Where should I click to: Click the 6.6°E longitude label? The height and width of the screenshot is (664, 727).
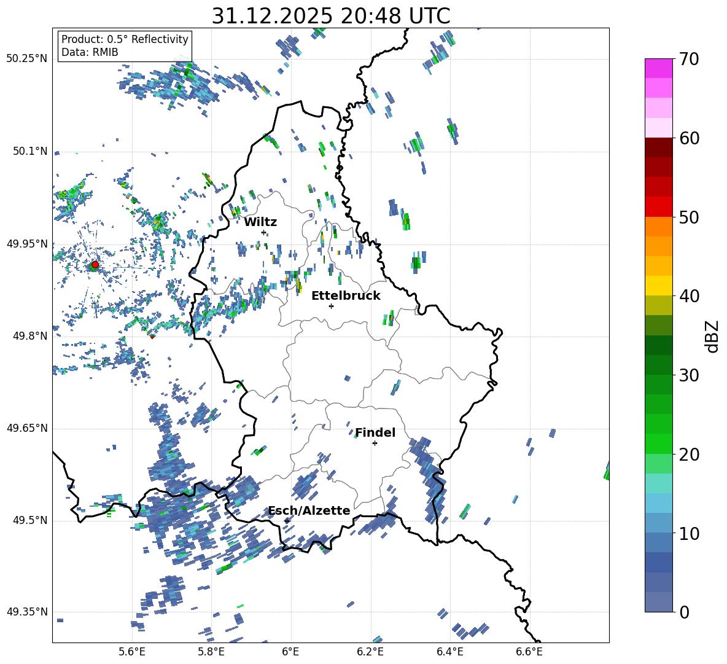pos(529,652)
